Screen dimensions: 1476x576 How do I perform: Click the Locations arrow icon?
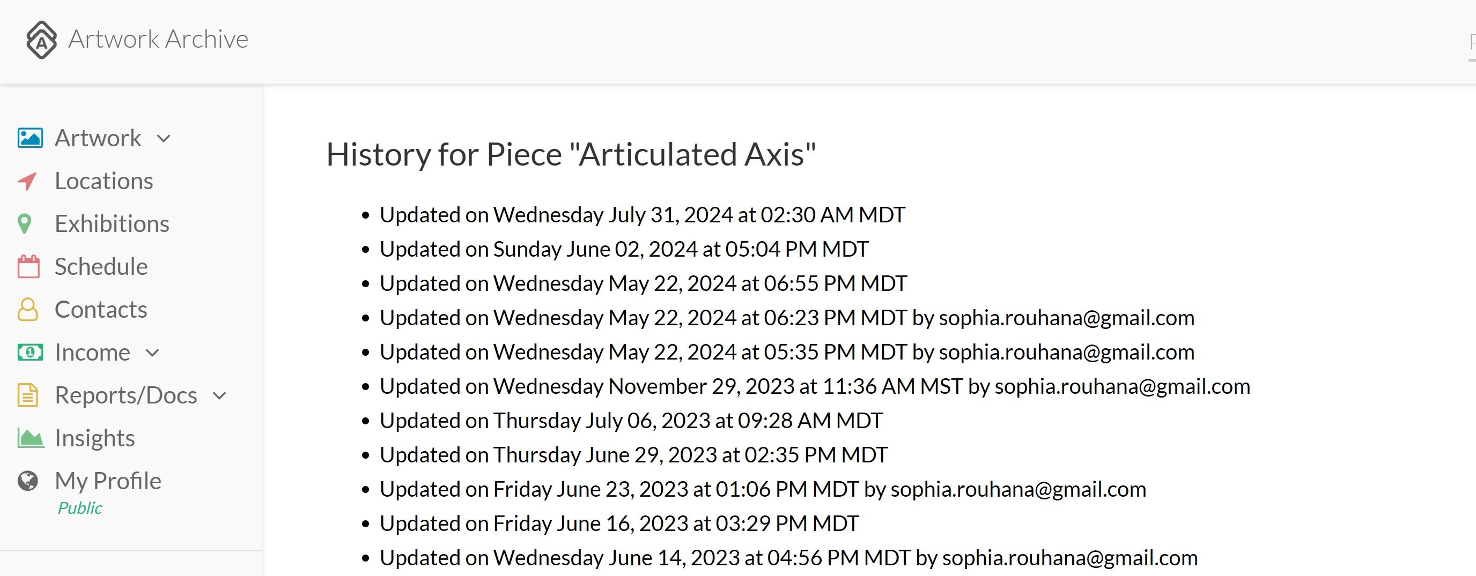(27, 181)
